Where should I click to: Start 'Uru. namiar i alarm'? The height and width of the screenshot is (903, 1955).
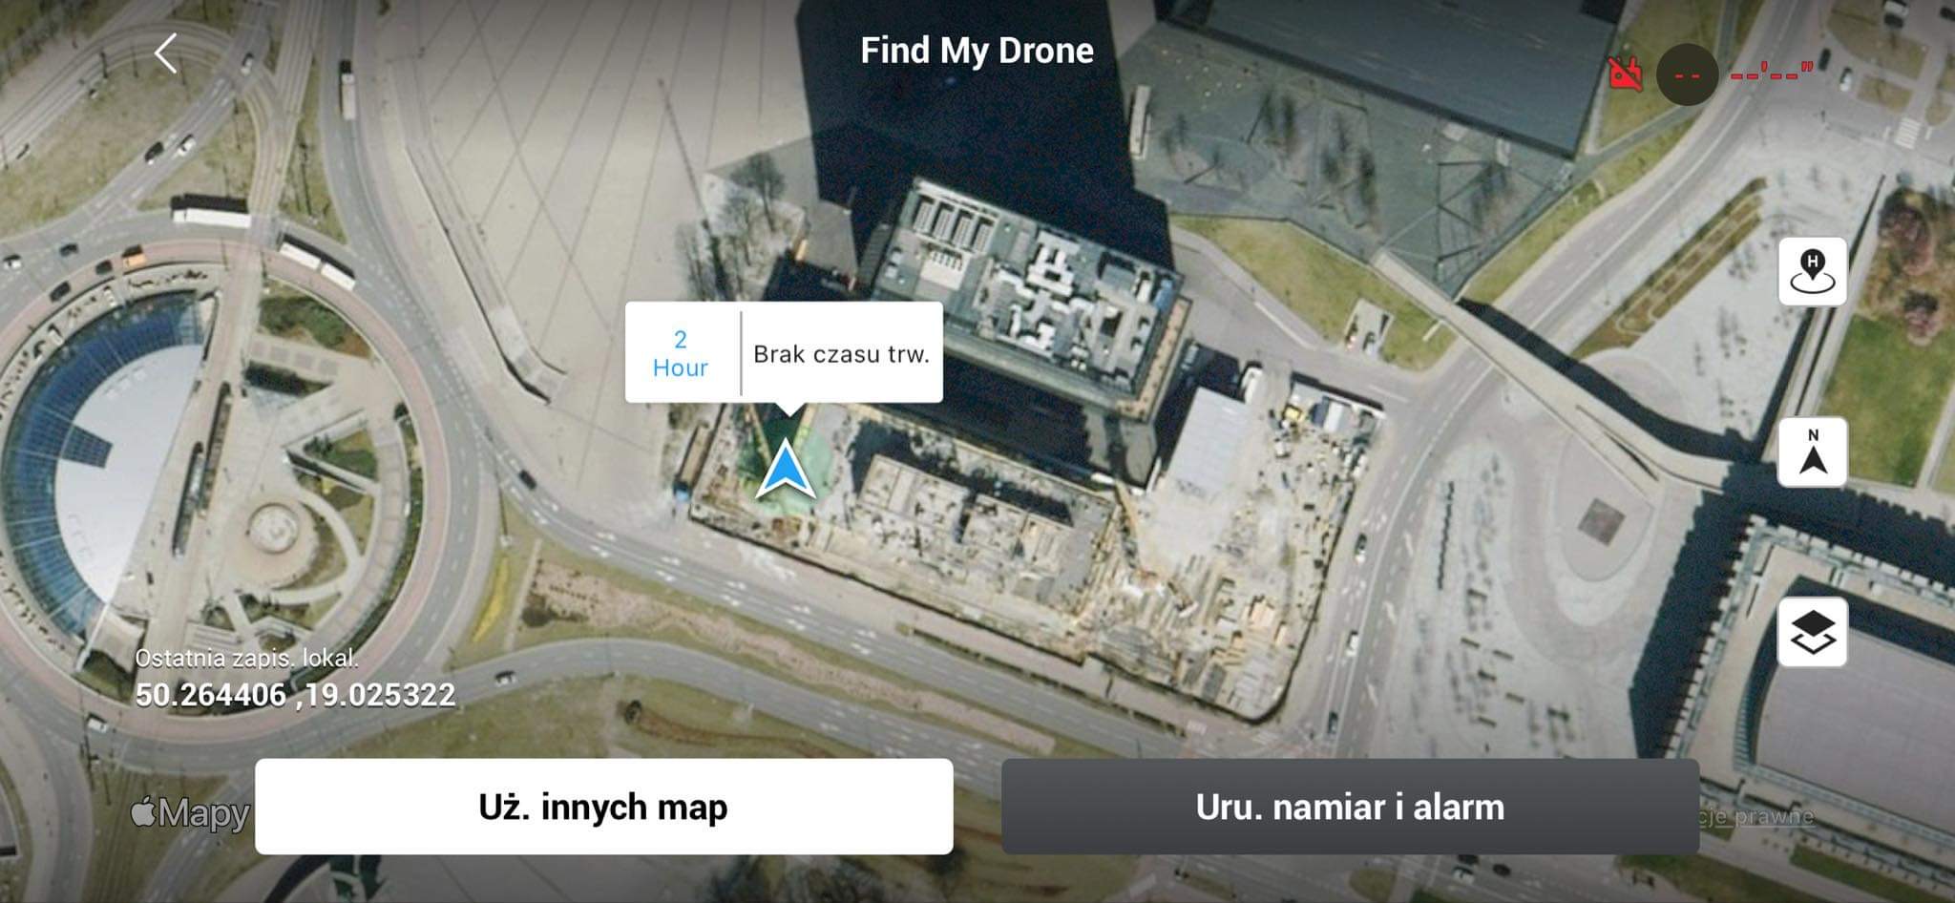tap(1350, 807)
